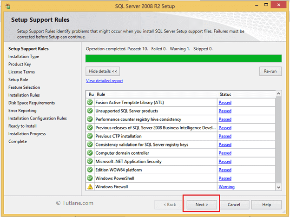Click the Ru column header

coord(91,94)
